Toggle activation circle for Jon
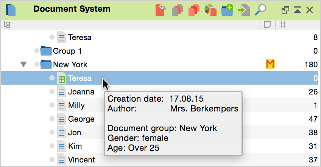Screen dimensions: 321x167 click(52, 132)
